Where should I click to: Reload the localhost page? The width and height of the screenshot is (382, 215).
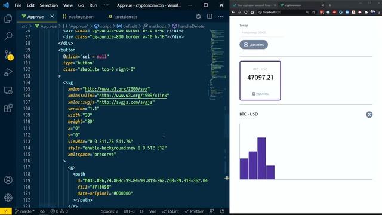(246, 12)
